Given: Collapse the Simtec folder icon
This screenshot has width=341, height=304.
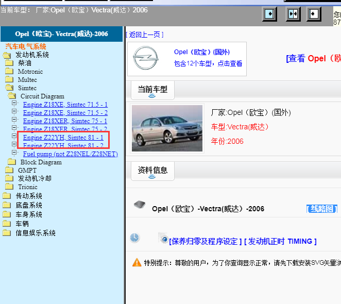Looking at the screenshot, I should (x=9, y=88).
